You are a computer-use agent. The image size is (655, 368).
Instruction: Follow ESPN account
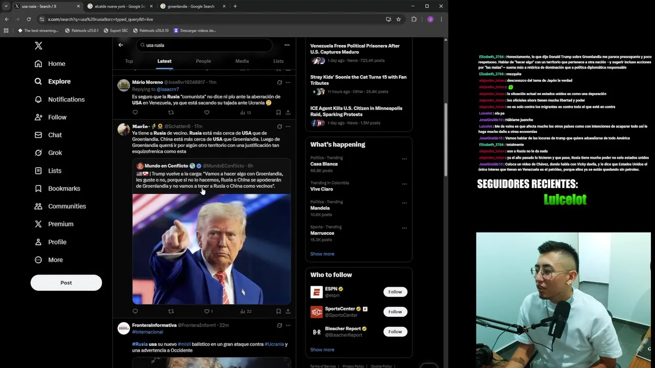tap(395, 292)
